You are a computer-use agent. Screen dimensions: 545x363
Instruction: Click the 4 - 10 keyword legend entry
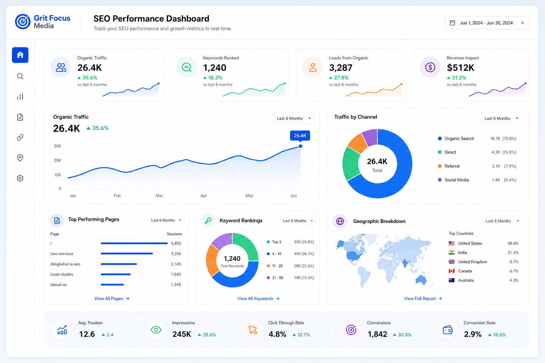pos(290,254)
